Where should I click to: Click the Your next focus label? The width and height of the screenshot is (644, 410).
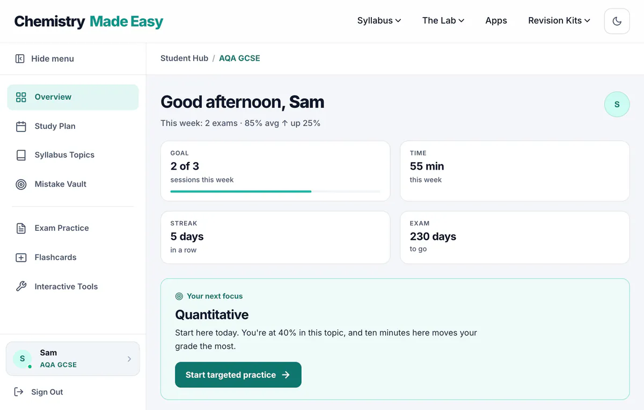pyautogui.click(x=215, y=296)
